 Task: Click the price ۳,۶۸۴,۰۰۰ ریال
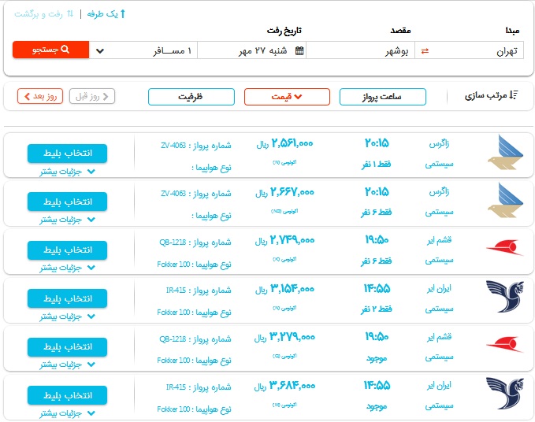[284, 386]
